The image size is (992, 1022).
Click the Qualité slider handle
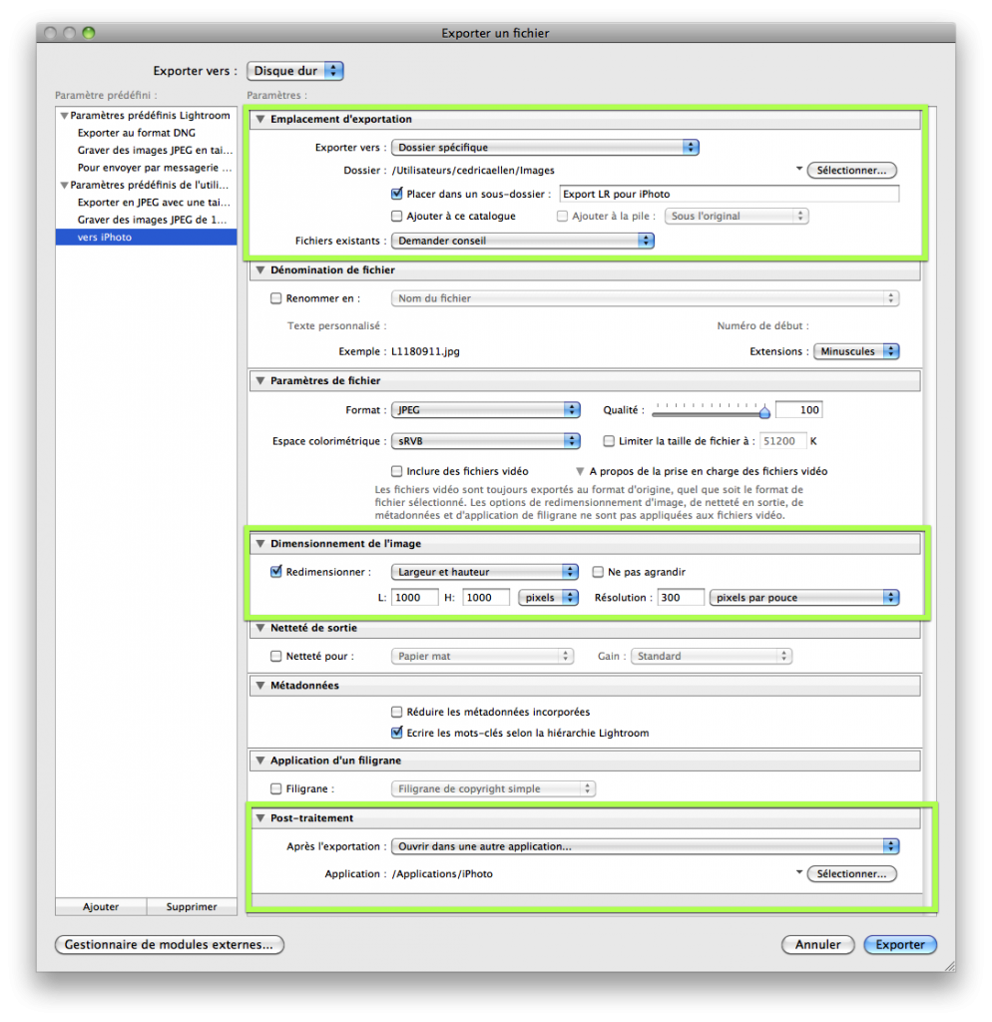pos(764,411)
